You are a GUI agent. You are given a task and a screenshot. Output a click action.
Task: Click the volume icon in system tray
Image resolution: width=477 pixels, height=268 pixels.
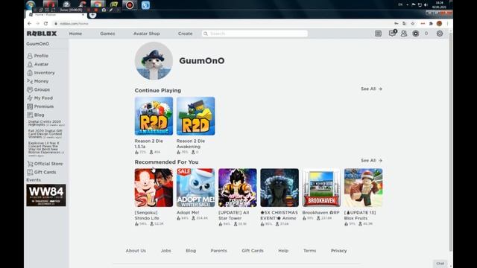(426, 5)
